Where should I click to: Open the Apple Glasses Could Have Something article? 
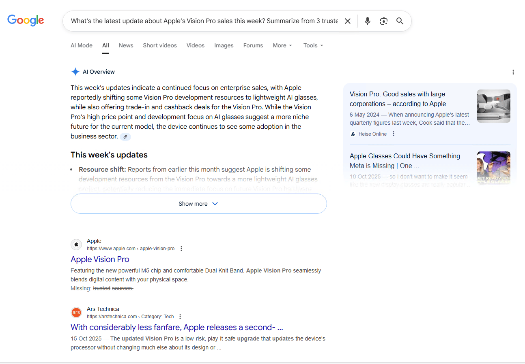[405, 161]
